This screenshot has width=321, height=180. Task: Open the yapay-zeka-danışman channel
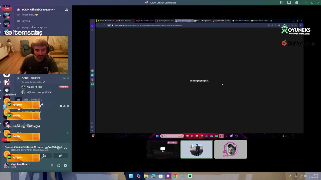point(34,27)
